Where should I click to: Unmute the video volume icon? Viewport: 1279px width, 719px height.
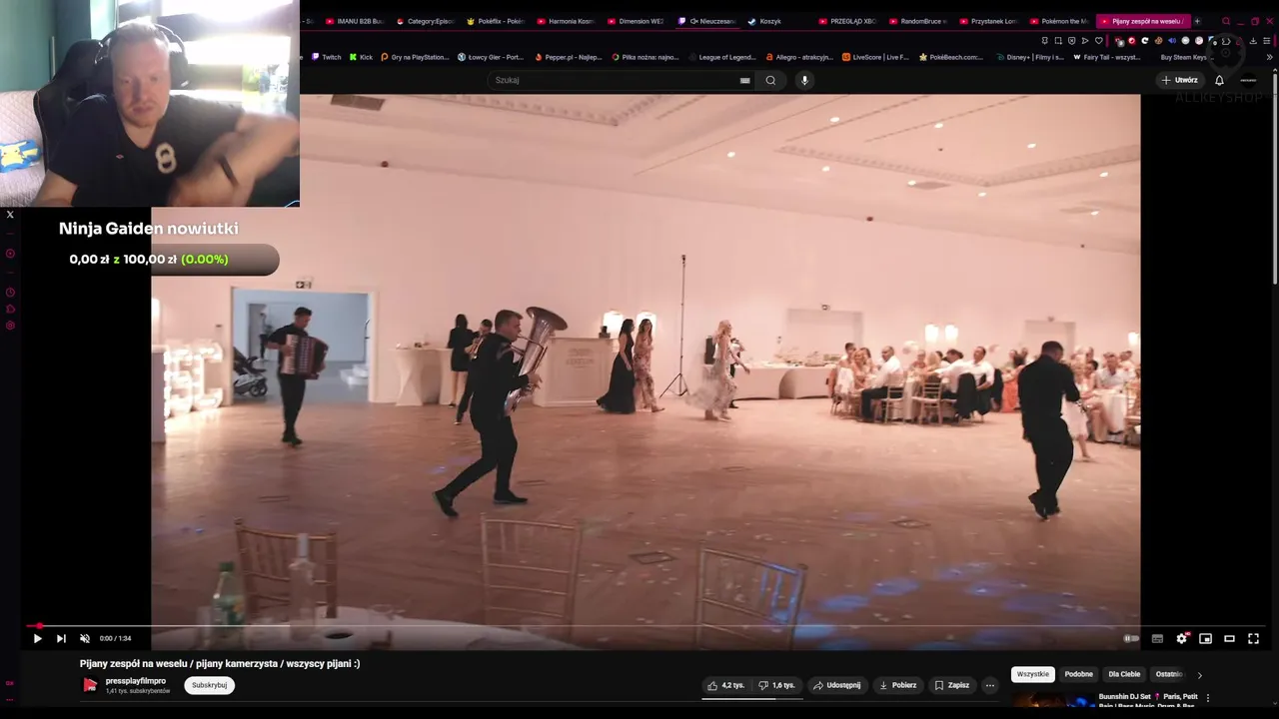(x=85, y=638)
